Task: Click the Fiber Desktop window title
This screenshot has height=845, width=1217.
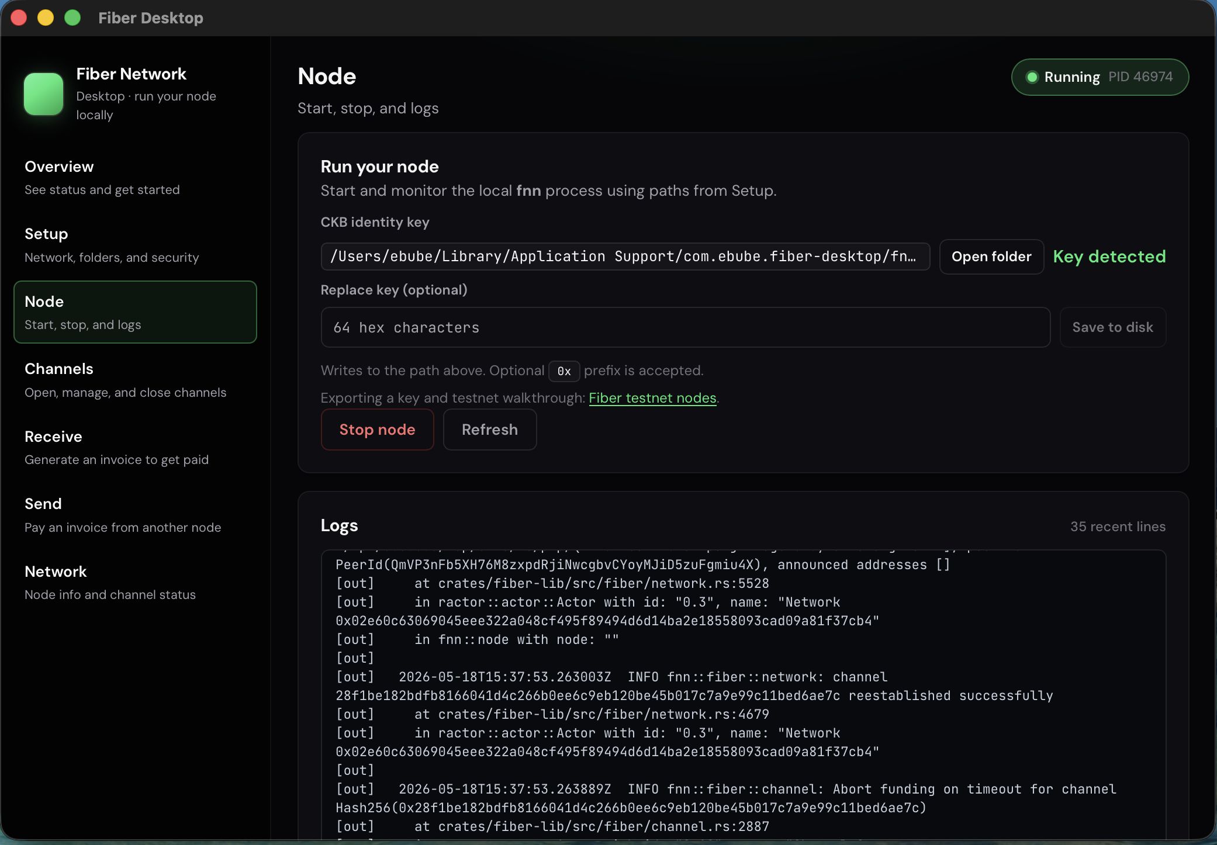Action: (151, 18)
